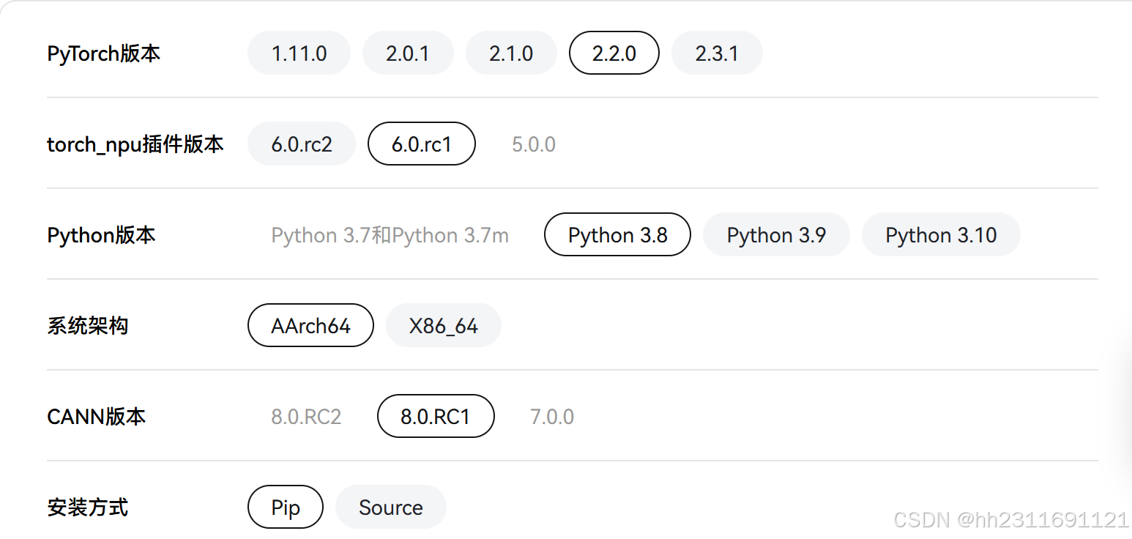Switch to Python 3.9

pyautogui.click(x=776, y=234)
